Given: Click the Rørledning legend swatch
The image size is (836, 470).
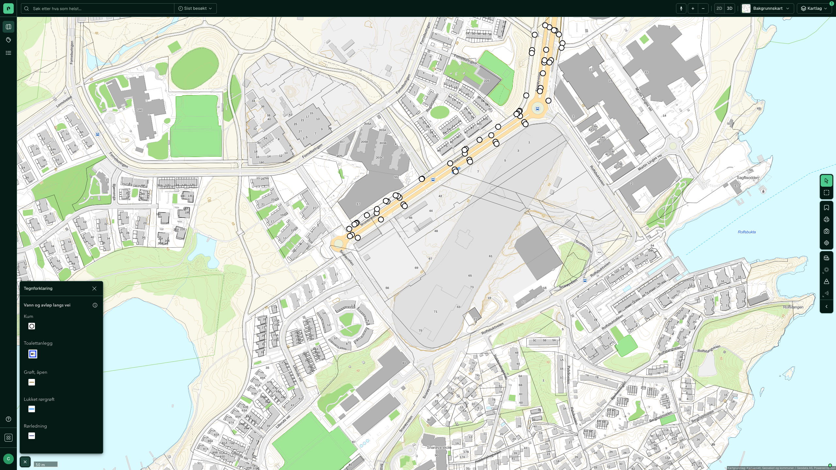Looking at the screenshot, I should (x=32, y=436).
